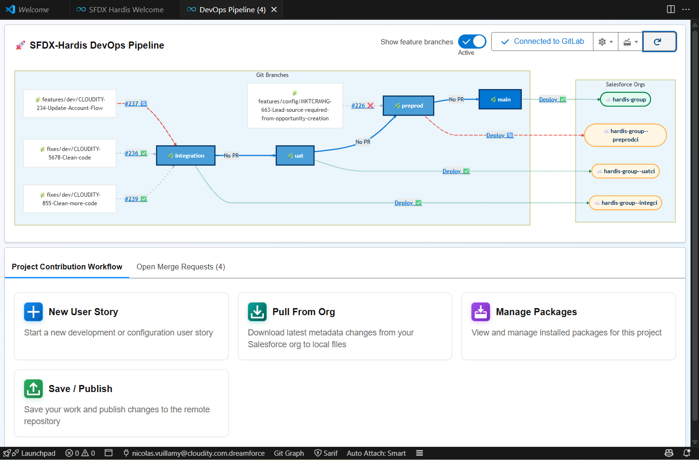
Task: Select the hardis-group--preprodci org node
Action: point(625,135)
